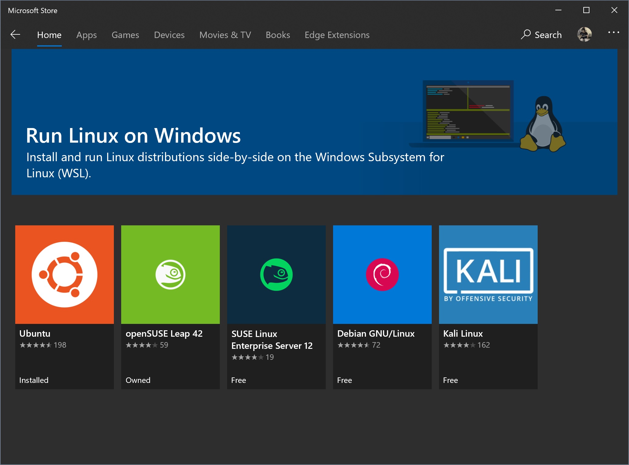Click the Debian GNU/Linux swirl icon
629x465 pixels.
[383, 274]
